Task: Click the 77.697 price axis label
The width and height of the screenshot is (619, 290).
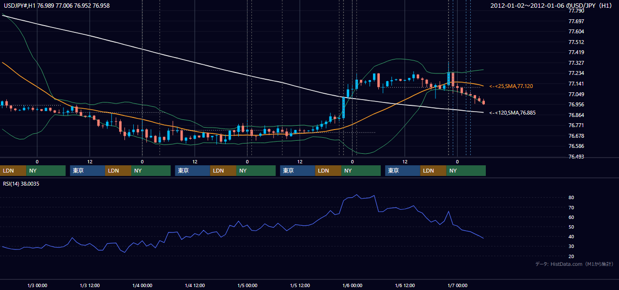Action: (x=576, y=21)
